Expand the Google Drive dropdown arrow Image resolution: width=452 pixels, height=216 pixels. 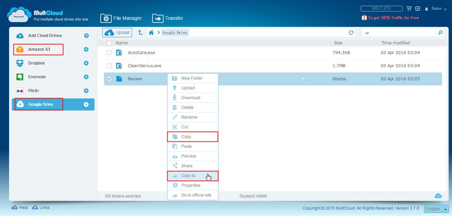[86, 104]
